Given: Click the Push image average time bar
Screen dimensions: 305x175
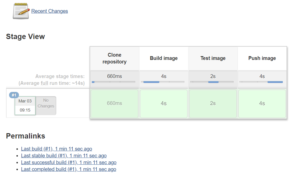Looking at the screenshot, I should [x=261, y=82].
